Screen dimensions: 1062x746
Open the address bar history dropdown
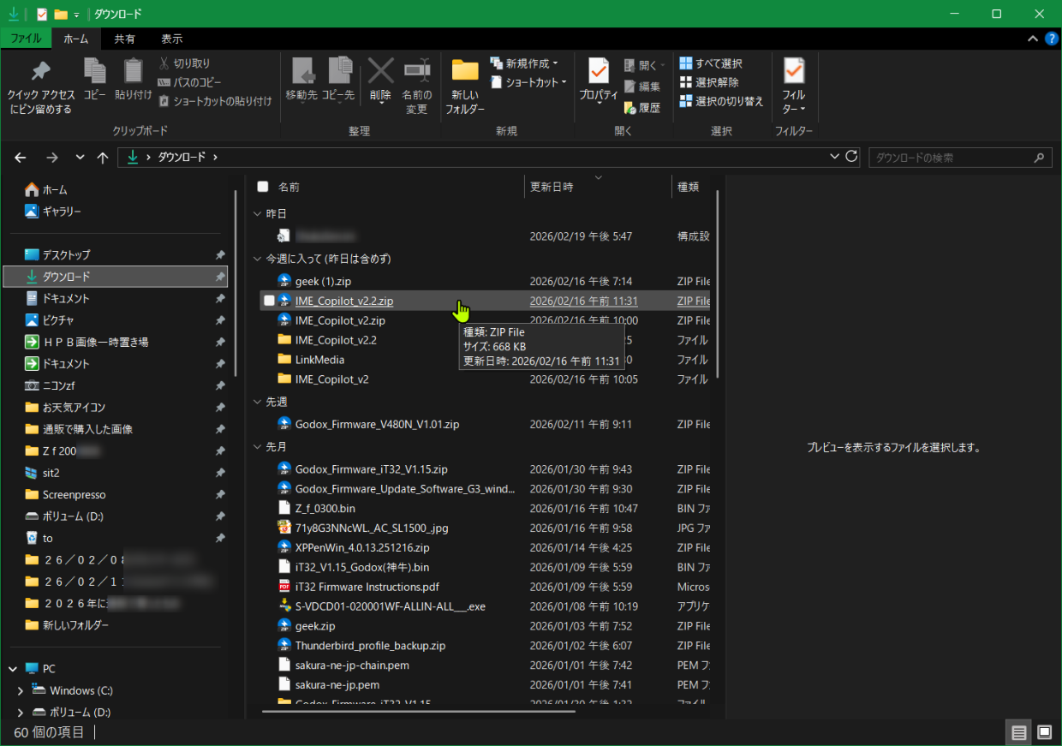pyautogui.click(x=834, y=157)
